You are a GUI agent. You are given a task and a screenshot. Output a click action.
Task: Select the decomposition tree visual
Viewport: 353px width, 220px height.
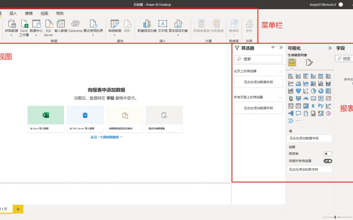coord(291,114)
